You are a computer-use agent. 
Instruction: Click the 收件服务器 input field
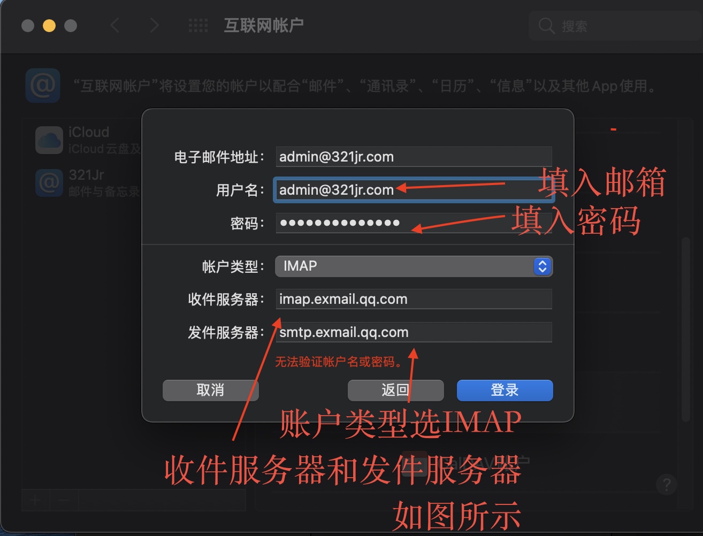414,299
